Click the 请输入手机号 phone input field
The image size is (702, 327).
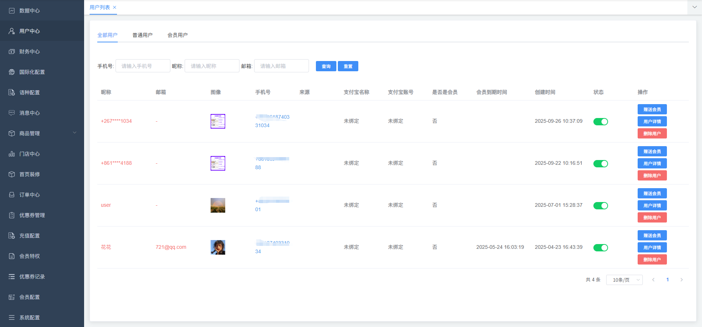point(143,66)
